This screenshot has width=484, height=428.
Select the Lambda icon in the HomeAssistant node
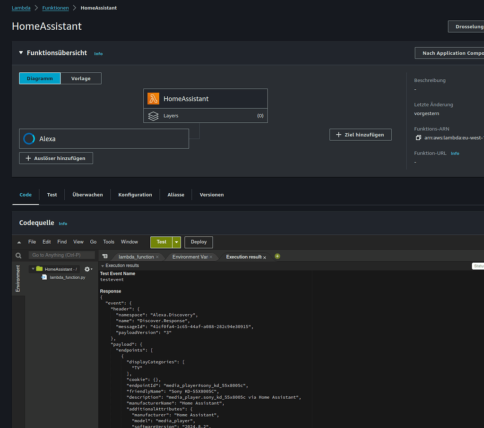coord(153,98)
